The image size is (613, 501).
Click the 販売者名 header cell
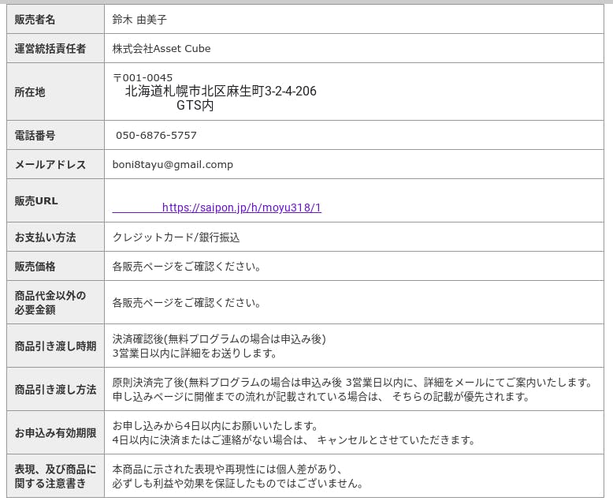click(35, 20)
